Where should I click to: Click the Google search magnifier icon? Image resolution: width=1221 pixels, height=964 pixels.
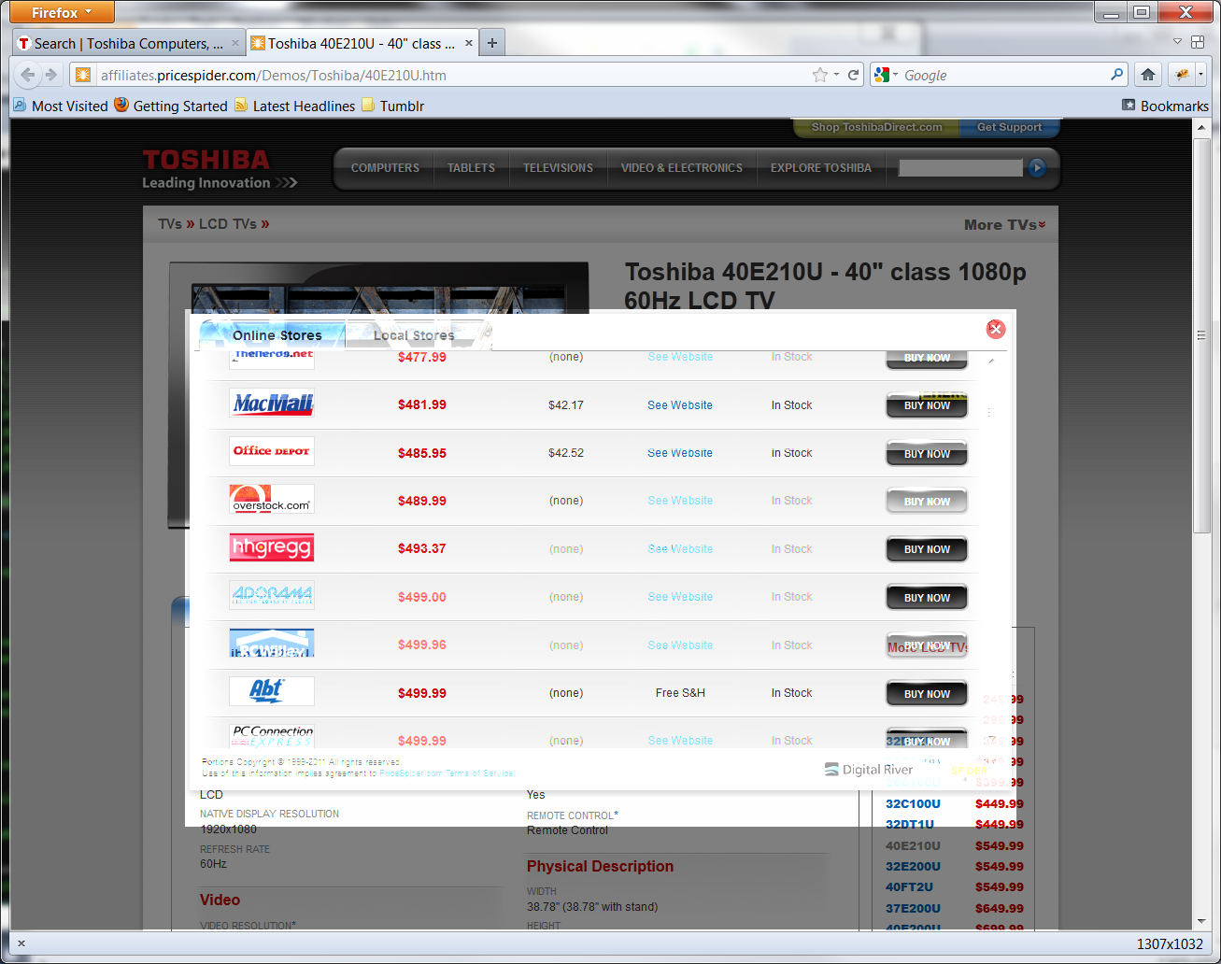tap(1117, 75)
